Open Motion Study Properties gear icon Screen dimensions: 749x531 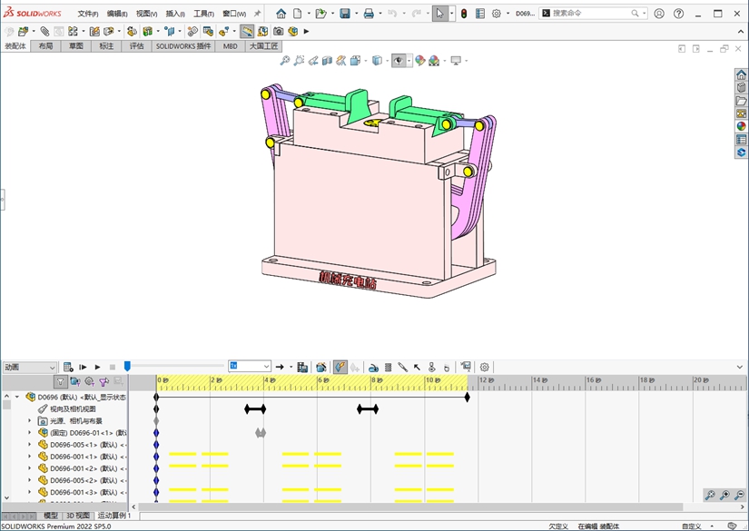click(x=485, y=367)
